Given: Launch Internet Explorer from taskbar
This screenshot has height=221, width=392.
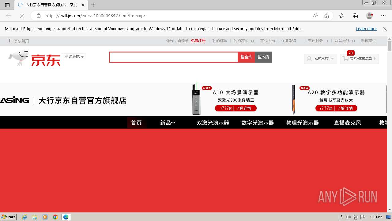Looking at the screenshot, I should pos(24,217).
